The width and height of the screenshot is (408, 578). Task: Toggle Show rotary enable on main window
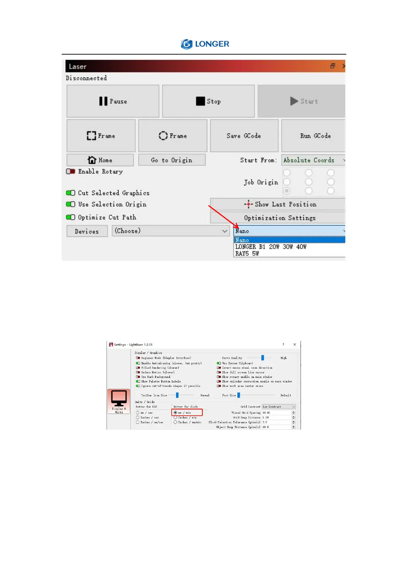[x=219, y=377]
